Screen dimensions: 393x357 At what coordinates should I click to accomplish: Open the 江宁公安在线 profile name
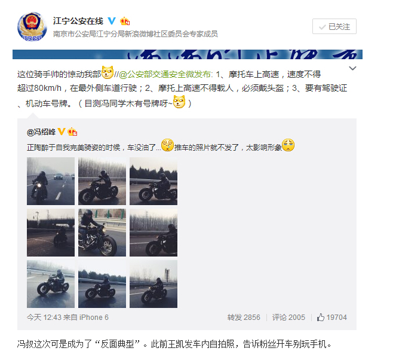(x=78, y=21)
